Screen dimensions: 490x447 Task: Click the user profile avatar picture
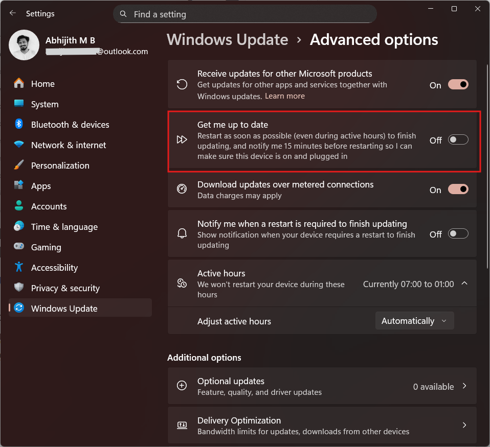point(24,45)
